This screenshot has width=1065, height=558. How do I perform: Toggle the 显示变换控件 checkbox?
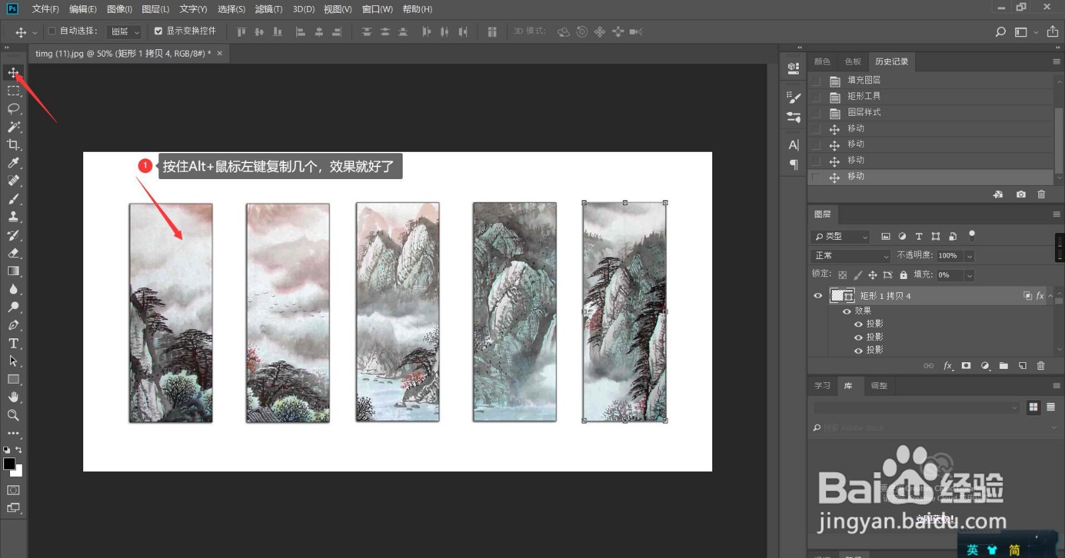point(158,31)
